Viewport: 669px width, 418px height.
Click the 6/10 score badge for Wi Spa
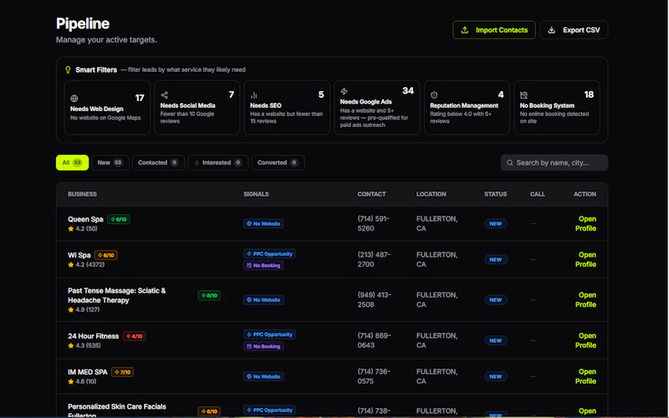coord(106,255)
